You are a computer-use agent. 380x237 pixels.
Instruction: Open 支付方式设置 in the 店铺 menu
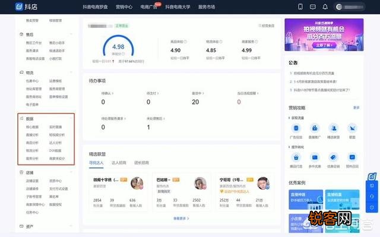58,189
